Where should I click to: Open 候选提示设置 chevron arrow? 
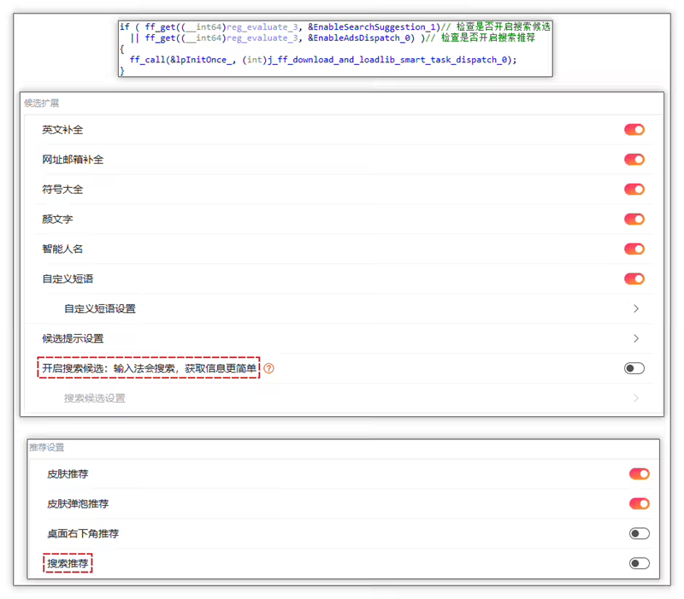(x=636, y=338)
